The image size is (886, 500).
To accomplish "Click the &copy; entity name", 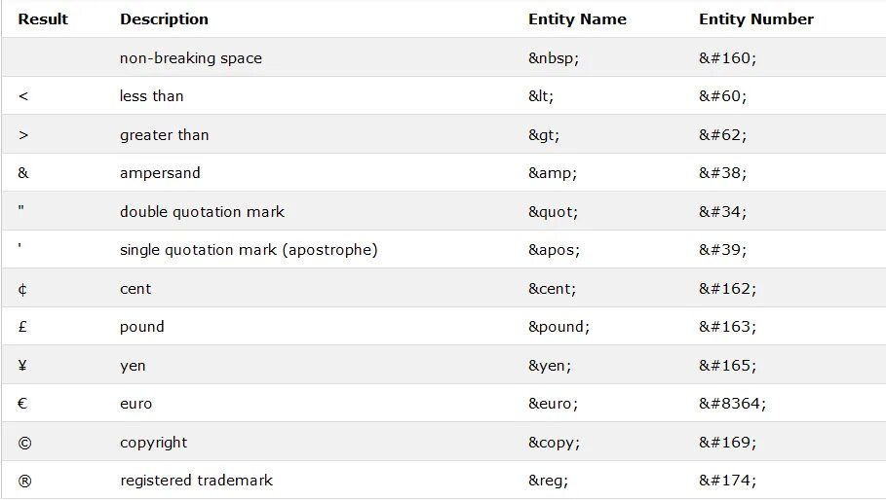I will tap(553, 443).
